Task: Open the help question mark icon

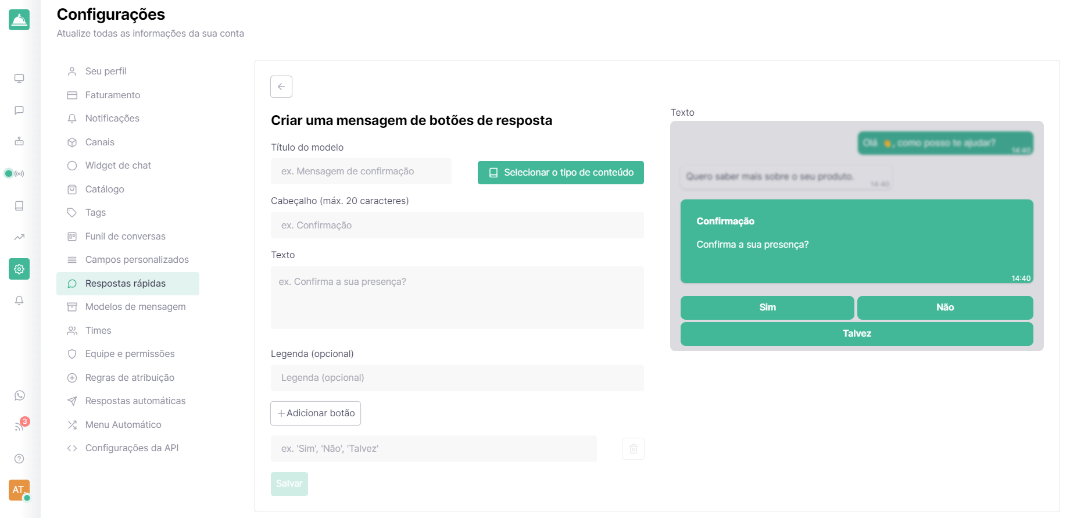Action: tap(19, 459)
